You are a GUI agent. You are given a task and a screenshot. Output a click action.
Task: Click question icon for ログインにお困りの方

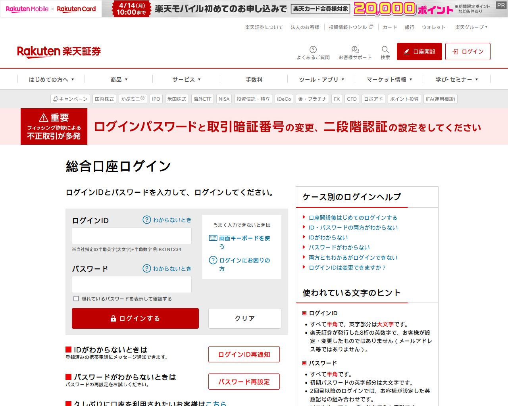pyautogui.click(x=213, y=260)
